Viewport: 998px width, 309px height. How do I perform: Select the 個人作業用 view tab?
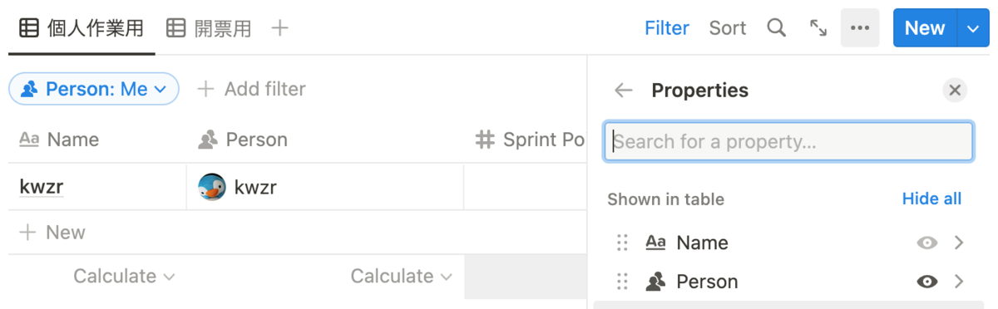click(x=82, y=28)
